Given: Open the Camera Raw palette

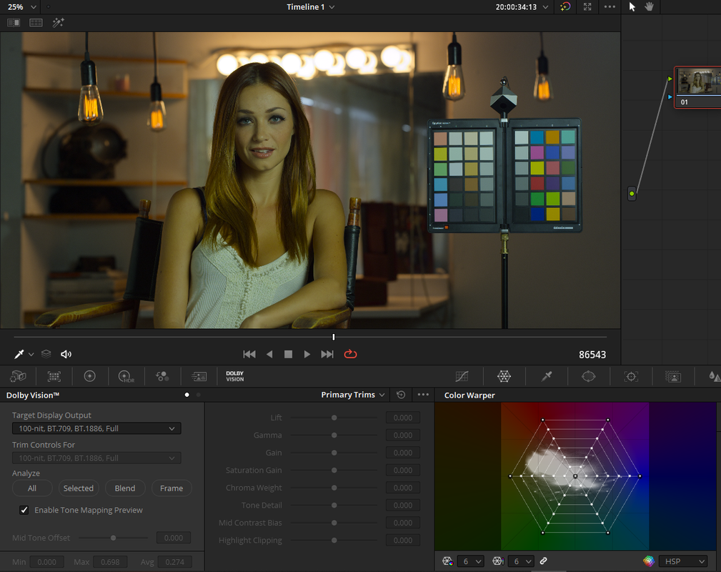Looking at the screenshot, I should (x=18, y=376).
